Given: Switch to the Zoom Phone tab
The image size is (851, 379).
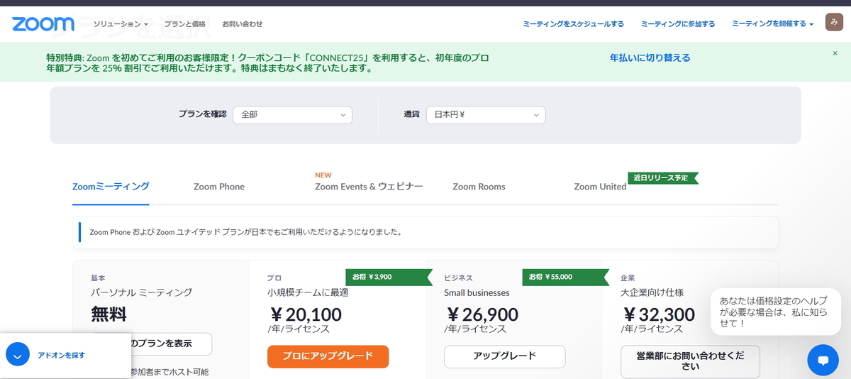Looking at the screenshot, I should click(219, 187).
